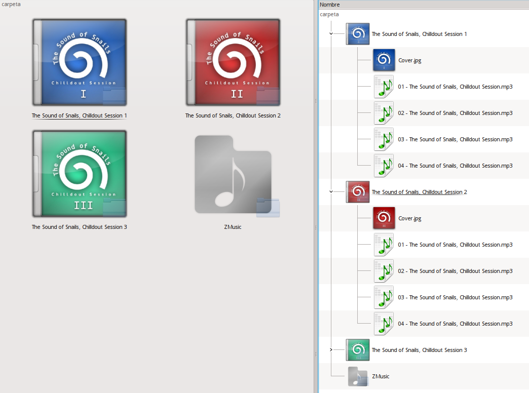529x393 pixels.
Task: Select the green Session 3 folder icon in tree
Action: tap(358, 350)
